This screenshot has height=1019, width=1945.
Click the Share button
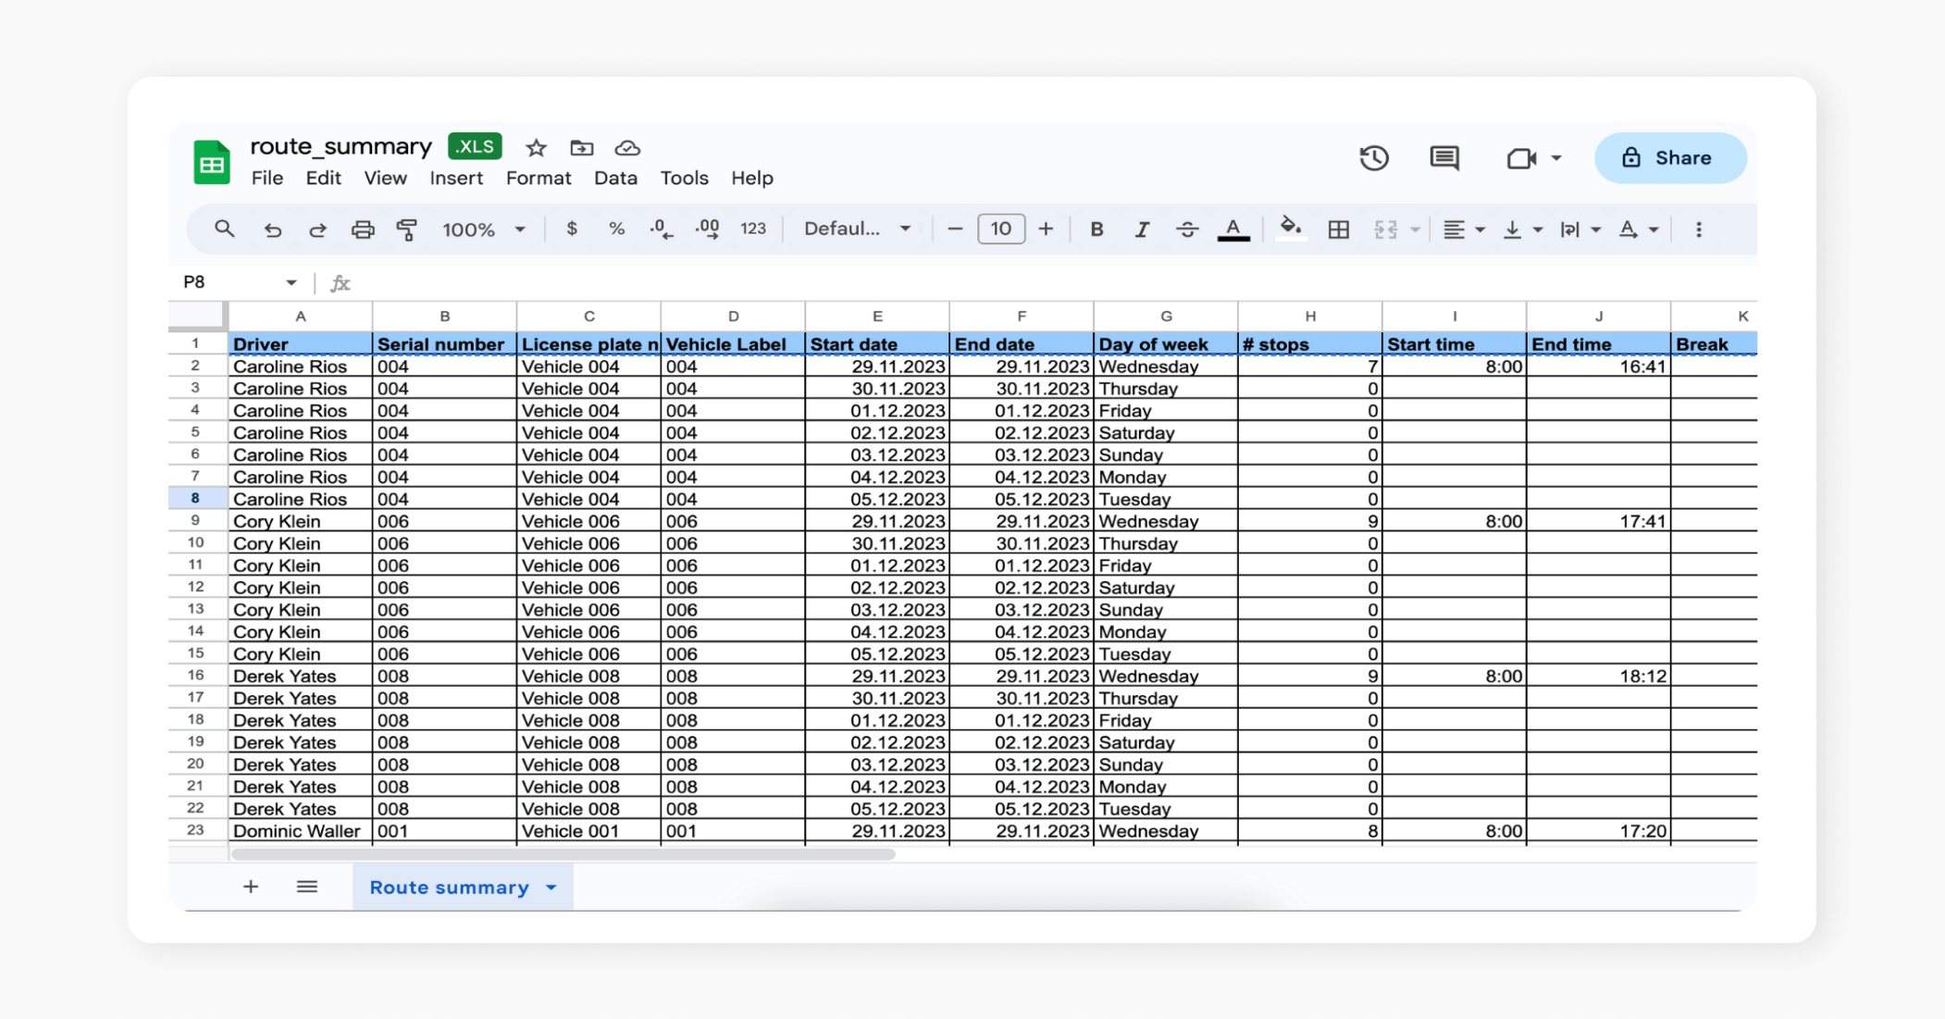[1670, 157]
